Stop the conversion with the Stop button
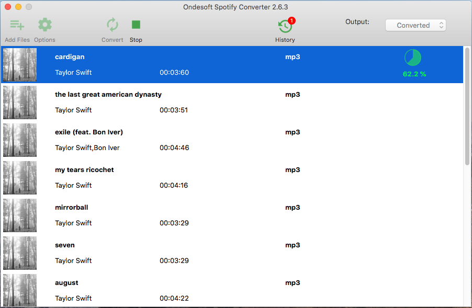 point(136,25)
